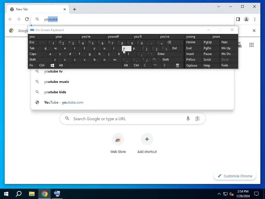Open File Explorer from taskbar

click(32, 194)
